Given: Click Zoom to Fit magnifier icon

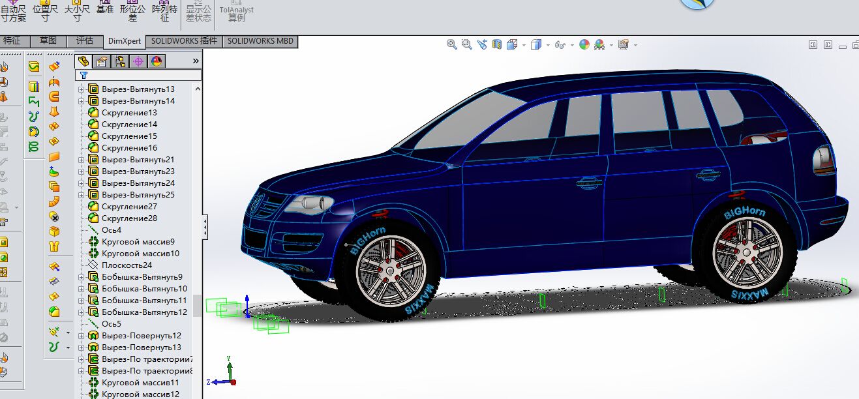Looking at the screenshot, I should click(452, 44).
